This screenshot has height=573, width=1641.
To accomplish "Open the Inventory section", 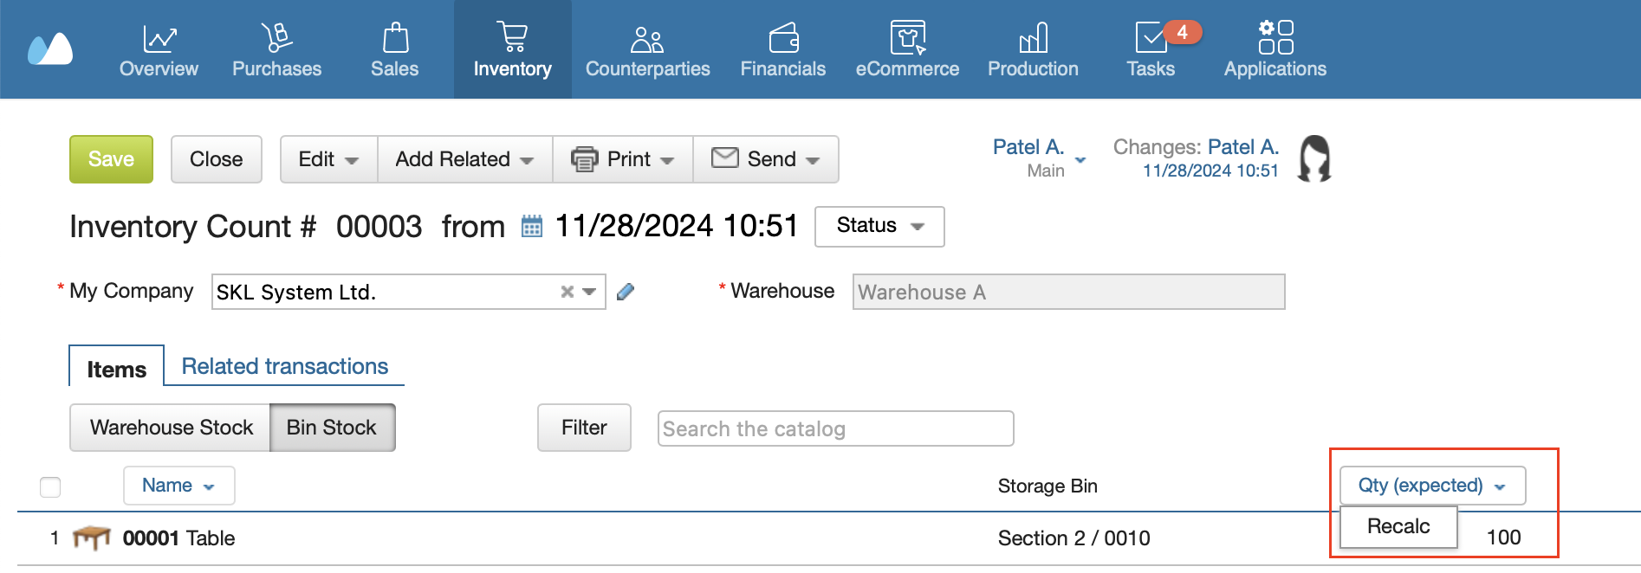I will 513,49.
